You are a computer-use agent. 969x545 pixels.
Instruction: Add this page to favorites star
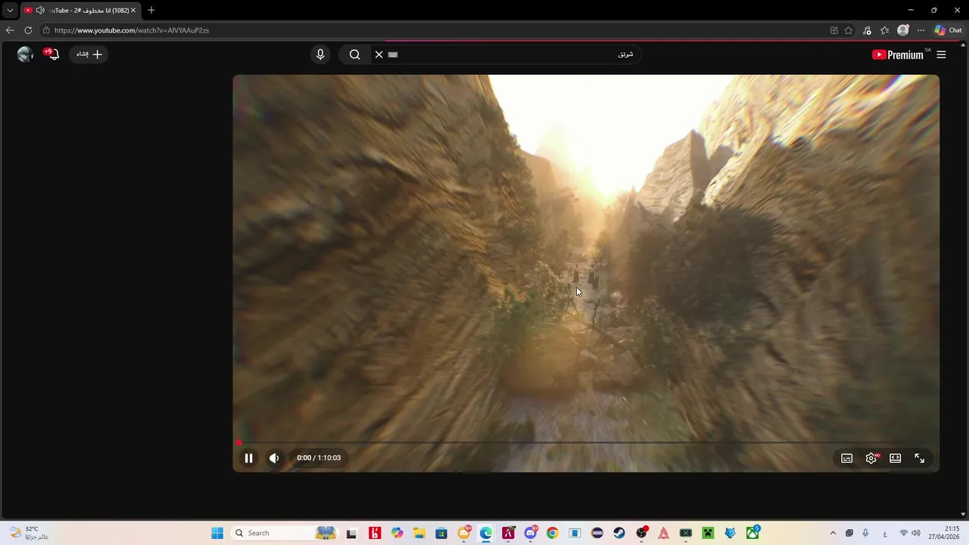pos(849,30)
